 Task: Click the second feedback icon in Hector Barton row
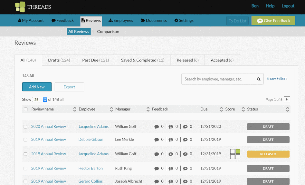pyautogui.click(x=171, y=169)
